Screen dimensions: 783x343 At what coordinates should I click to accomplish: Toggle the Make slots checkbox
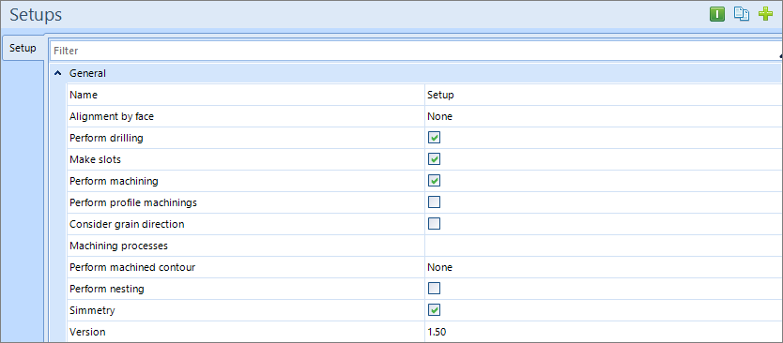point(435,159)
